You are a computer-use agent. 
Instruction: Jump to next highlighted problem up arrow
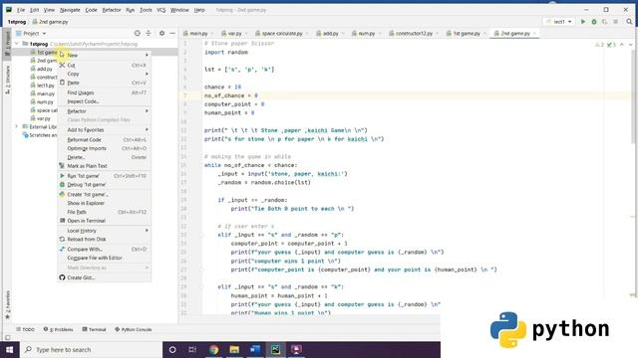622,44
